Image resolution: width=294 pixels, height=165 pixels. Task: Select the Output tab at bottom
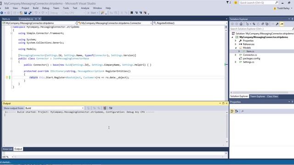(18, 149)
